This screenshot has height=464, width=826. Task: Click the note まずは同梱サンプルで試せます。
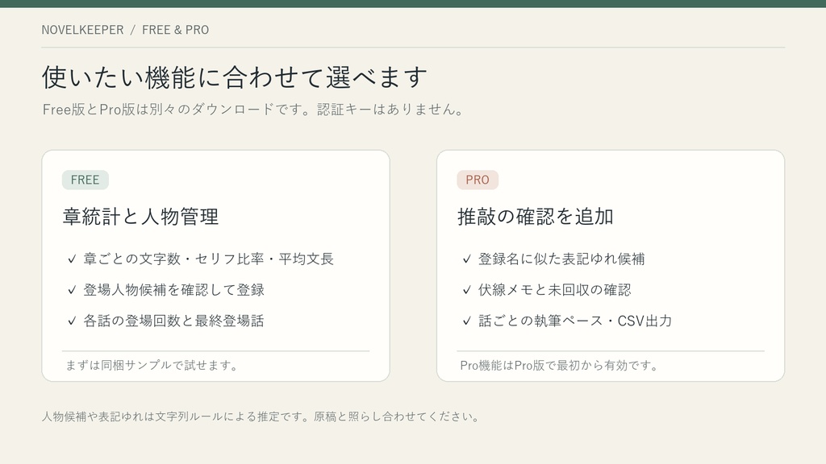pyautogui.click(x=152, y=365)
